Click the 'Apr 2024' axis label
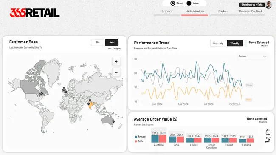The height and width of the screenshot is (155, 276). [183, 104]
